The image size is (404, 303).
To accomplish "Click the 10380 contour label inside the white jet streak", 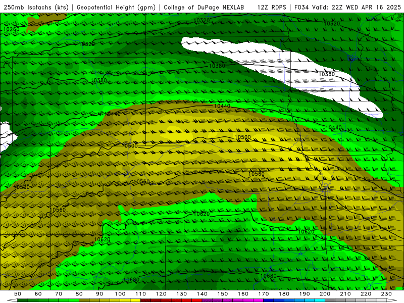I will tap(327, 74).
